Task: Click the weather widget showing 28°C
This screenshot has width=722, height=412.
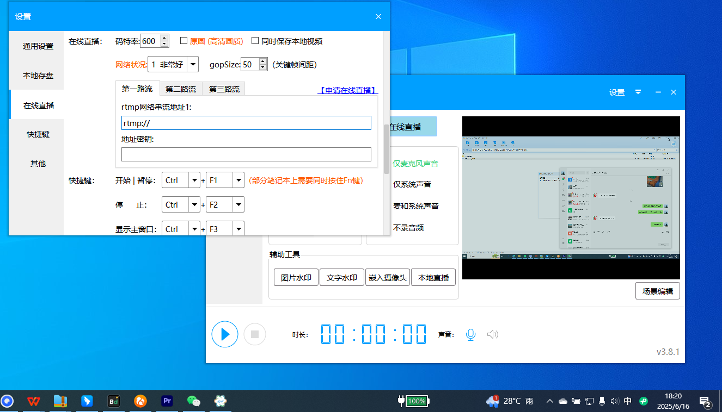Action: [510, 401]
